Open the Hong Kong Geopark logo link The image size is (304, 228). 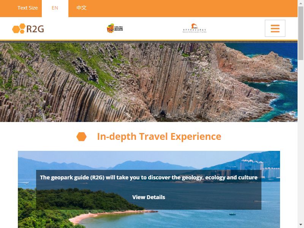(115, 28)
